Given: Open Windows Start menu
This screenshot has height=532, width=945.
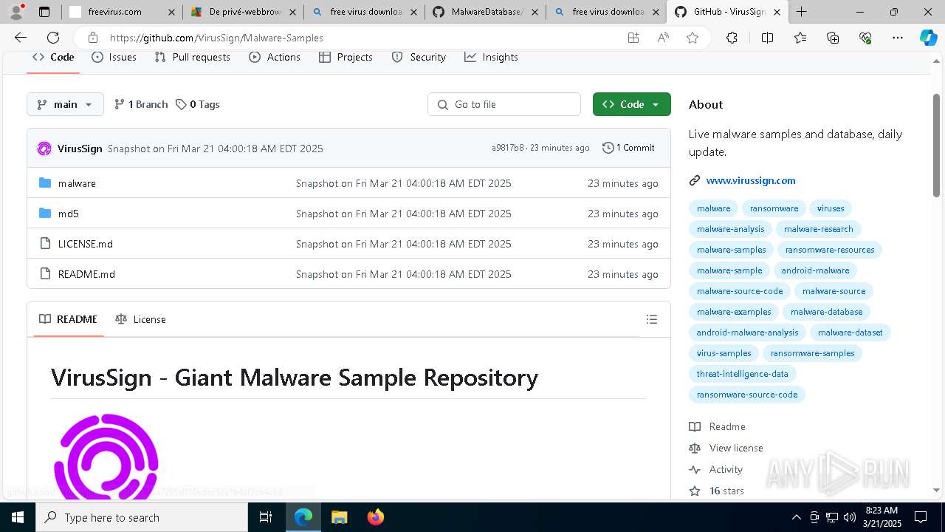Looking at the screenshot, I should (x=17, y=517).
